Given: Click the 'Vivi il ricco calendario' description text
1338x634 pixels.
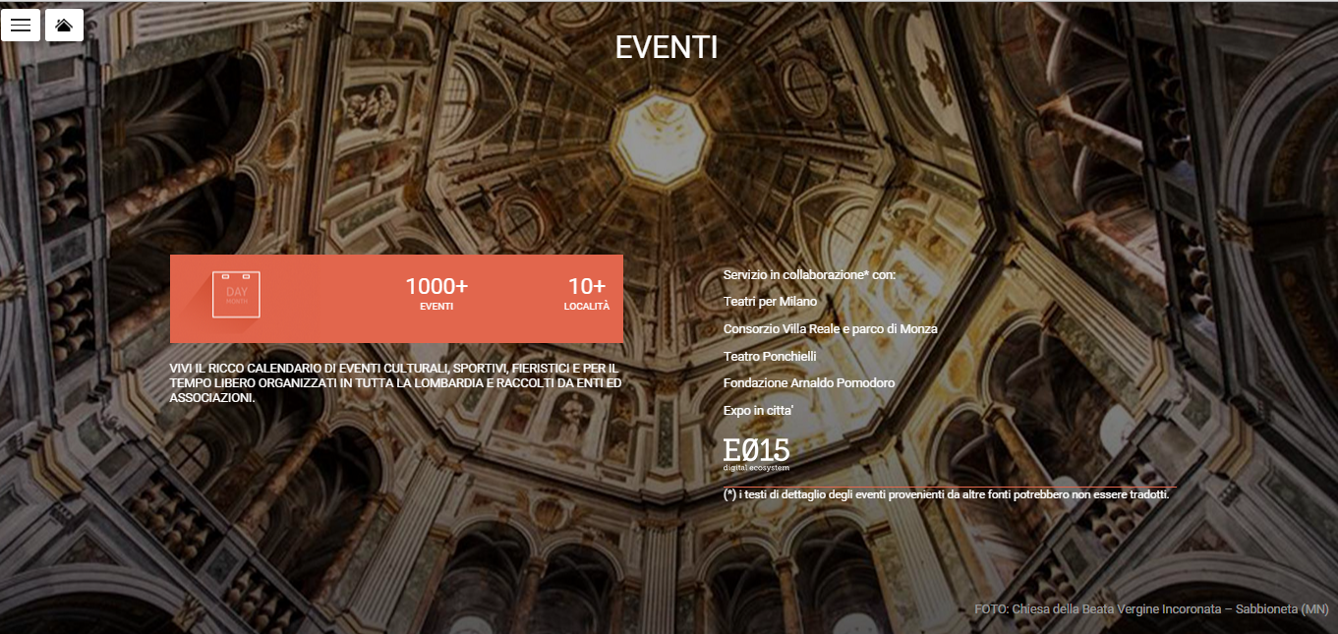Looking at the screenshot, I should tap(395, 382).
